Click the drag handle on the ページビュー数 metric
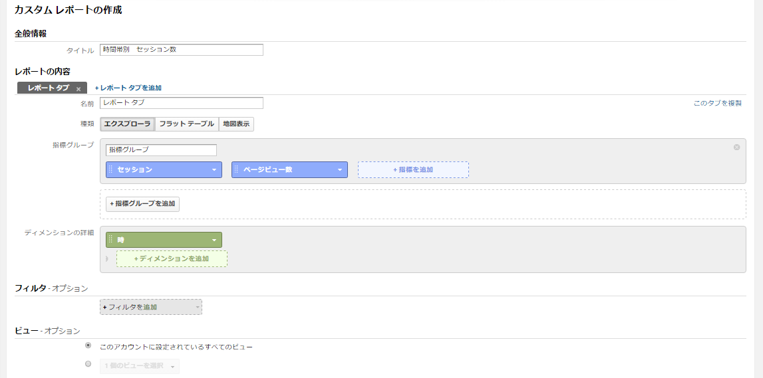Screen dimensions: 763x378 click(236, 169)
